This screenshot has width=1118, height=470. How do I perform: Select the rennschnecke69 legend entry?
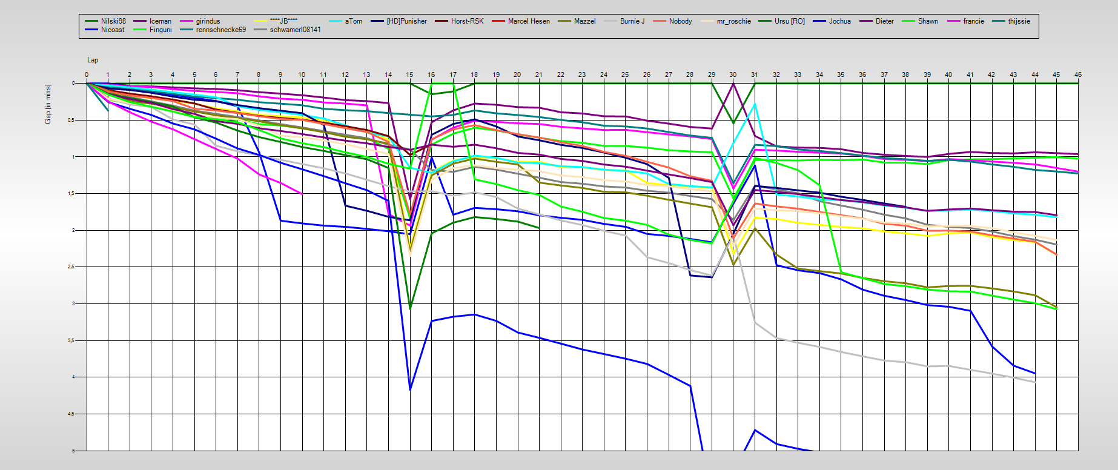(220, 30)
